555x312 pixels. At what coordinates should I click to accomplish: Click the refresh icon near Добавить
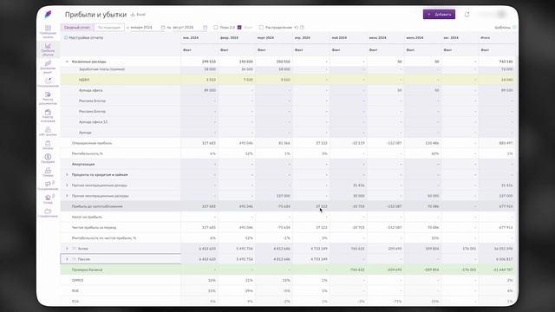pos(467,14)
